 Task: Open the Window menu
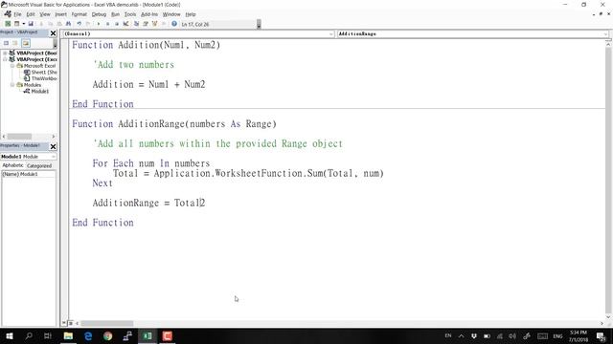[171, 14]
